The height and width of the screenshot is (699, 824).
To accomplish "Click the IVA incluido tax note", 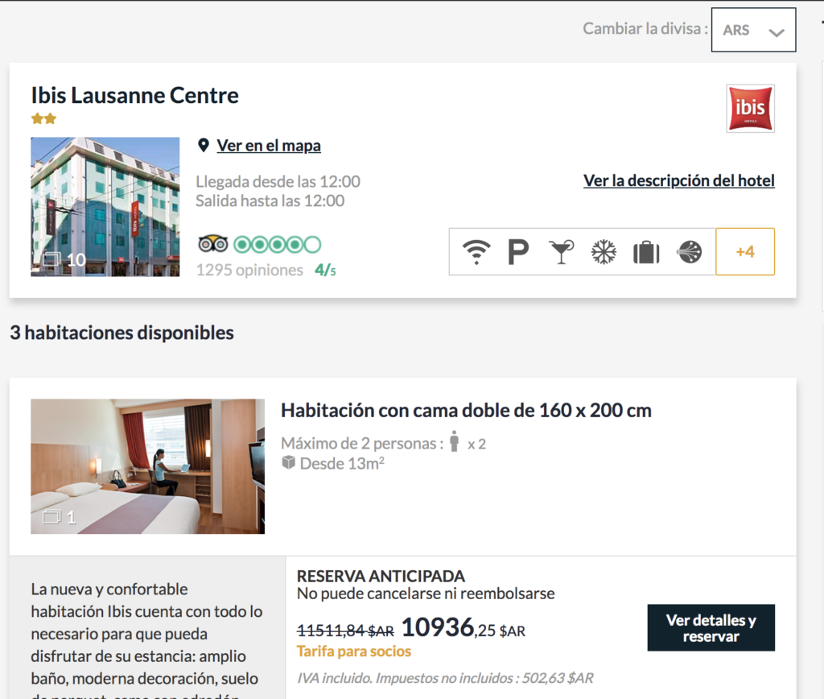I will pos(445,678).
